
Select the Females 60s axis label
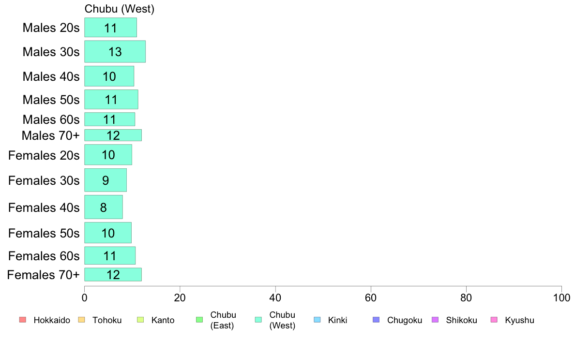44,256
